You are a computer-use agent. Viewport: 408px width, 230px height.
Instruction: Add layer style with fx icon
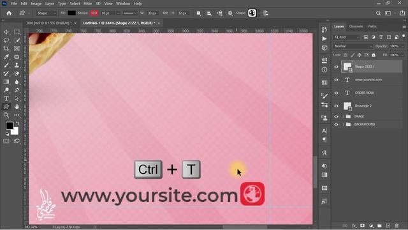click(354, 226)
